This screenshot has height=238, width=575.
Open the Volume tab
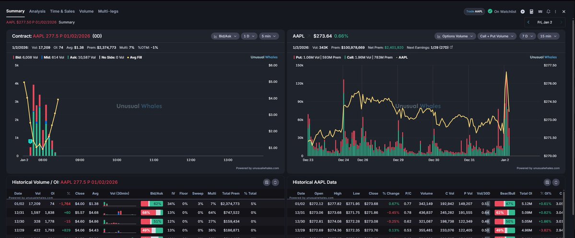tap(86, 11)
